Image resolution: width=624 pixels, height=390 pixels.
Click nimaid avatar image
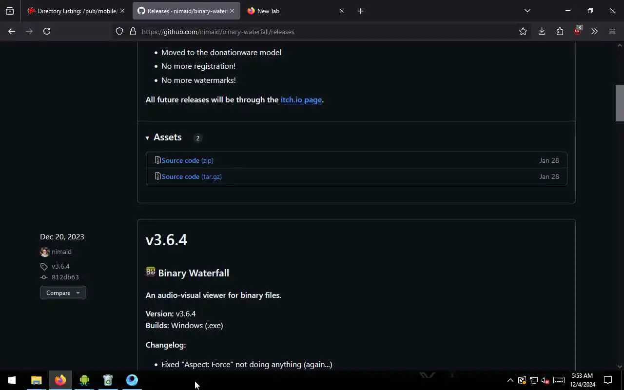(45, 252)
